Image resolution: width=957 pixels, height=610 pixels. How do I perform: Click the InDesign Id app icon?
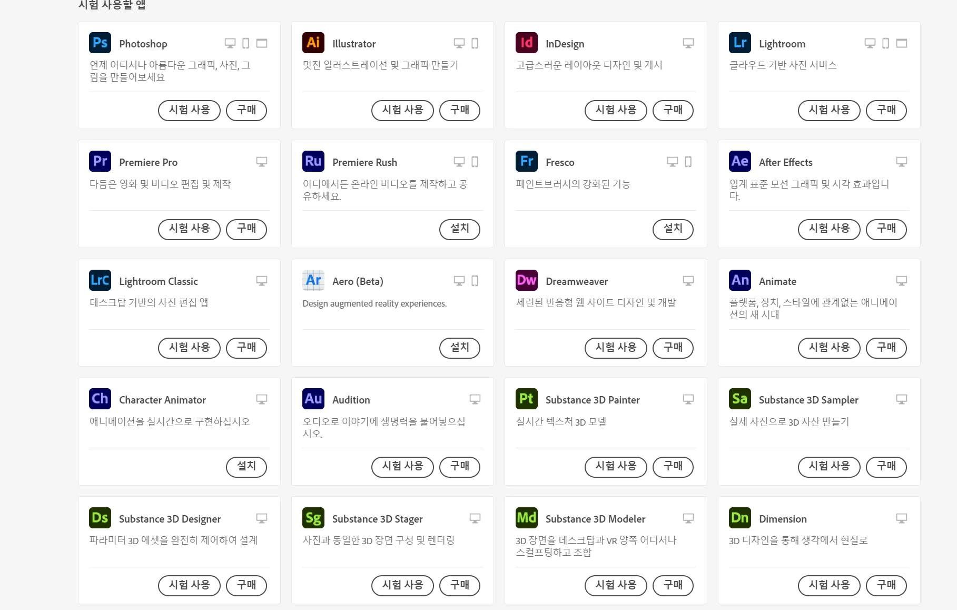pos(527,43)
